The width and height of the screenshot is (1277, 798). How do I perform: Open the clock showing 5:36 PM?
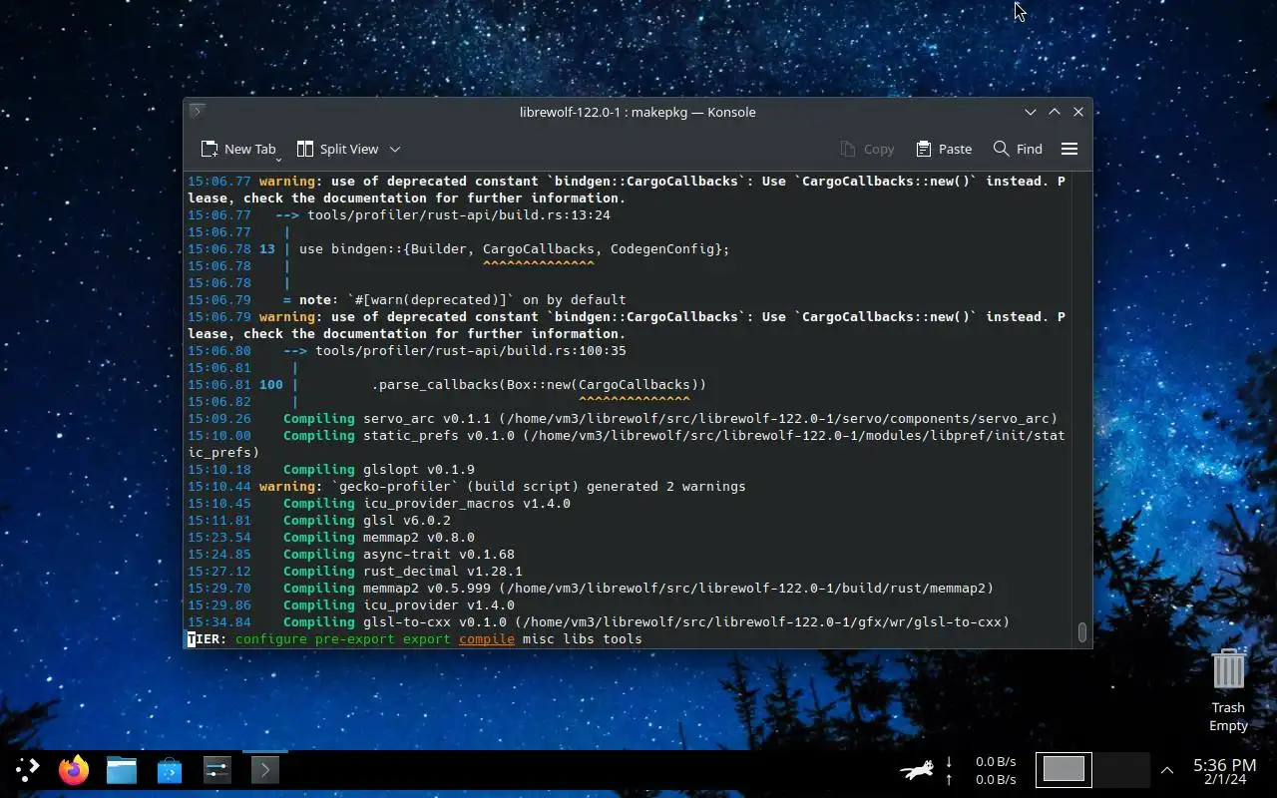[x=1224, y=771]
